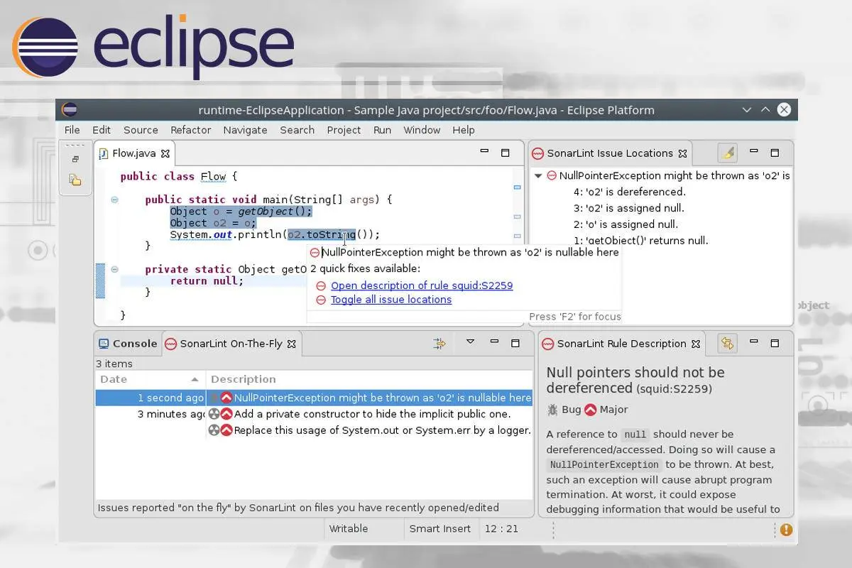Switch to the Console tab
Screen dimensions: 852x568
pyautogui.click(x=128, y=344)
